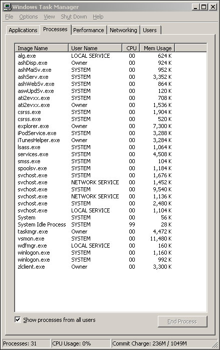Viewport: 220px width, 350px height.
Task: Close the Windows Task Manager window
Action: click(213, 7)
